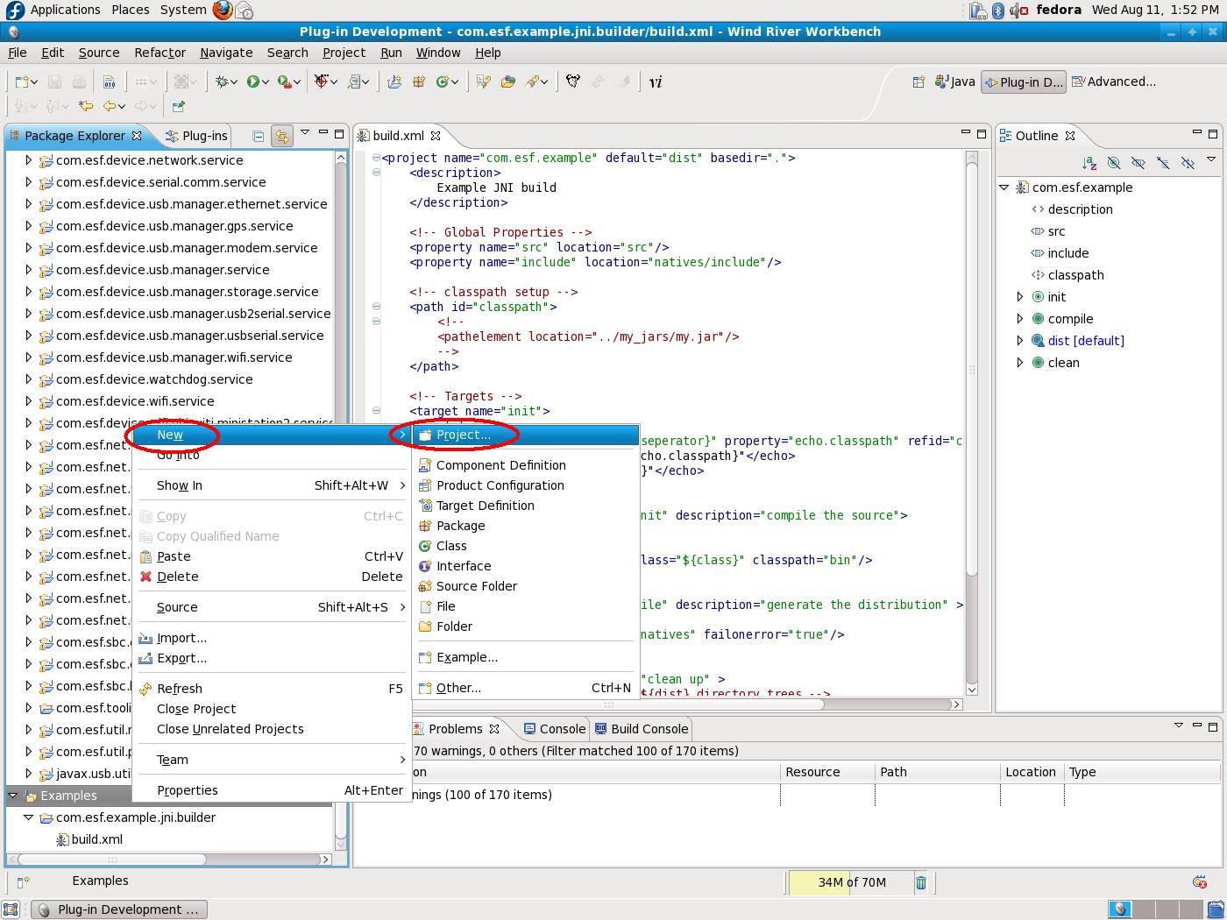Click the green Run toolbar button
Screen dimensions: 1227x920
click(252, 81)
